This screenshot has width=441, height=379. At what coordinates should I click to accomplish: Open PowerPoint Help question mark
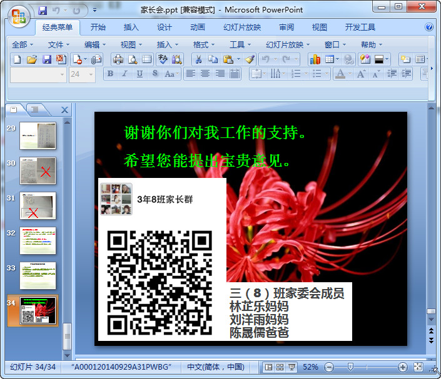(x=429, y=27)
